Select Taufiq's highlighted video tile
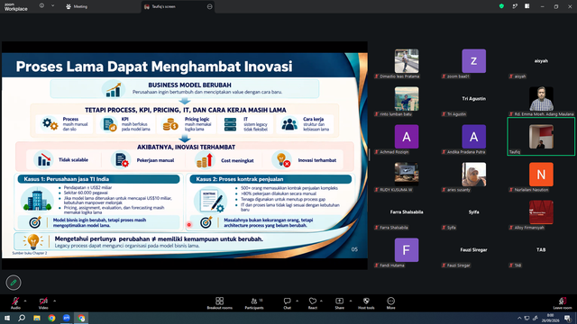This screenshot has width=577, height=324. pyautogui.click(x=541, y=137)
